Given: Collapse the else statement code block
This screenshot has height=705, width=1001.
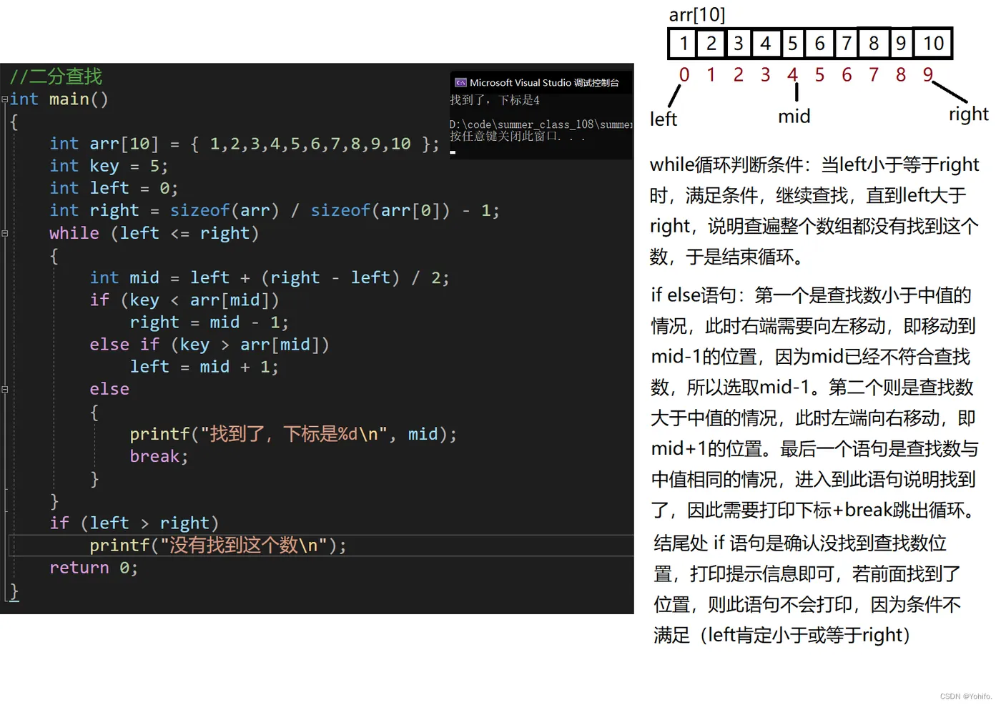Looking at the screenshot, I should 4,388.
